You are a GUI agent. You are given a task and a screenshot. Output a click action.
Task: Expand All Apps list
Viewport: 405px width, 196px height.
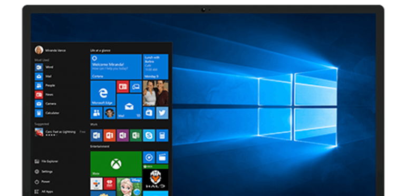44,192
